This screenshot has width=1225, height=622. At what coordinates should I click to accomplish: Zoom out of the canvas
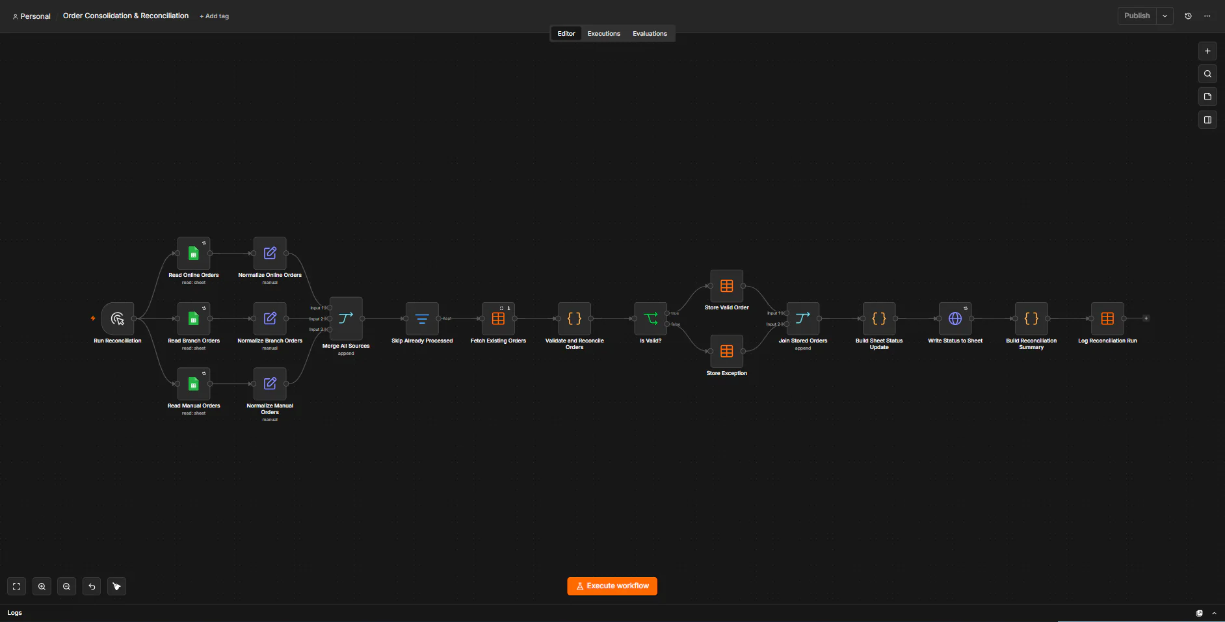point(66,587)
